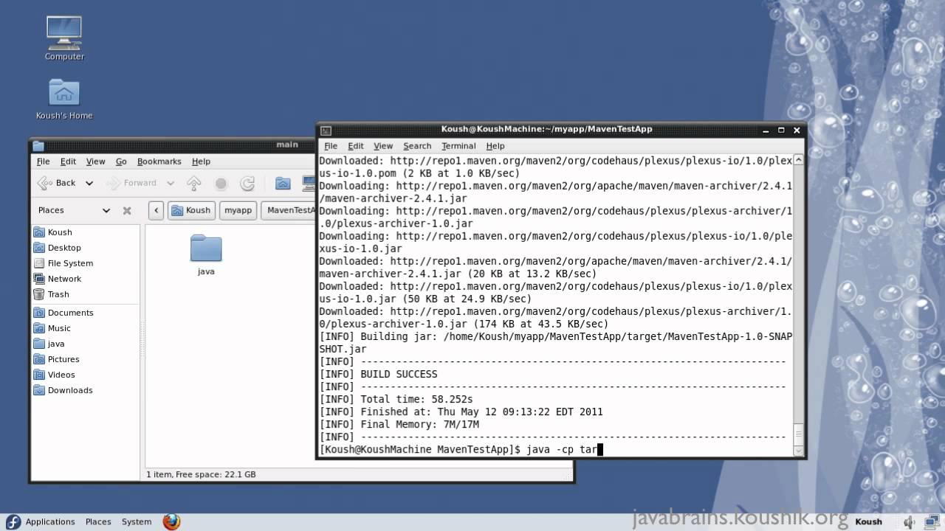
Task: Click Koush user name in panel
Action: 868,522
